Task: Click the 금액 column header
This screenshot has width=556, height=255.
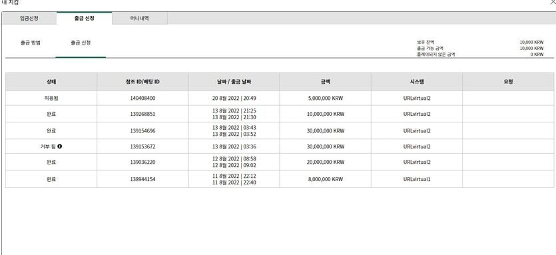Action: coord(325,82)
